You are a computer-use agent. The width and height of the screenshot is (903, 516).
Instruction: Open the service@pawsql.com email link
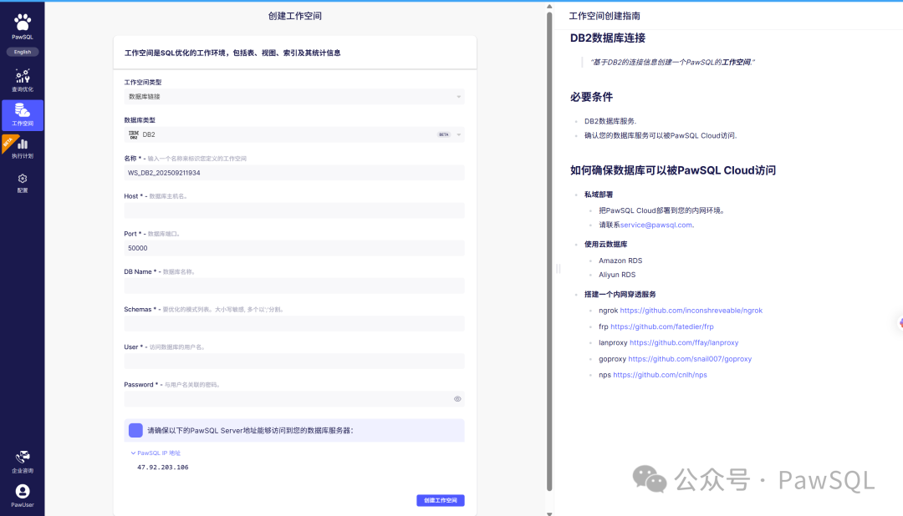[656, 225]
